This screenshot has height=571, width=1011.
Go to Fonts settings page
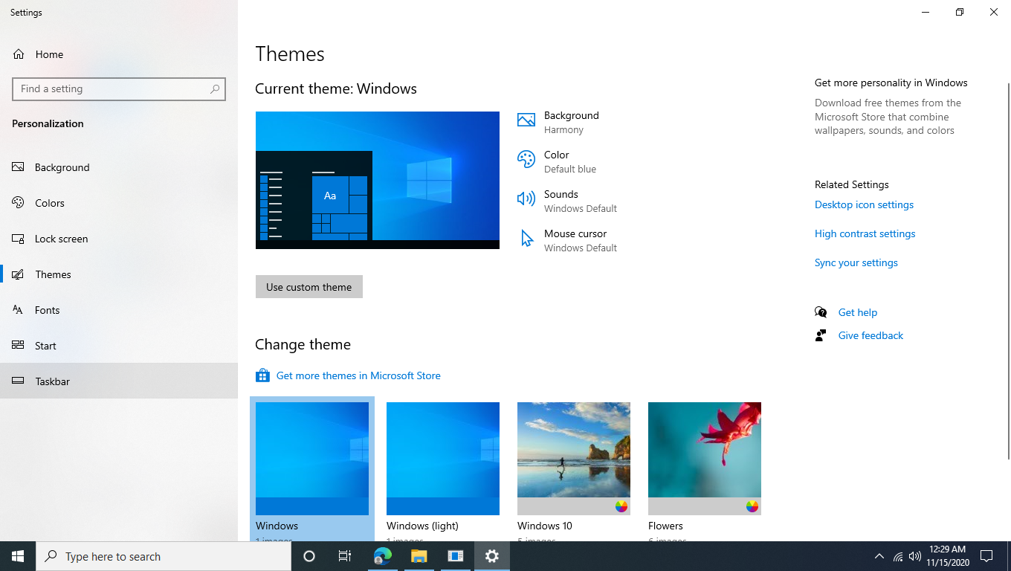click(x=119, y=310)
